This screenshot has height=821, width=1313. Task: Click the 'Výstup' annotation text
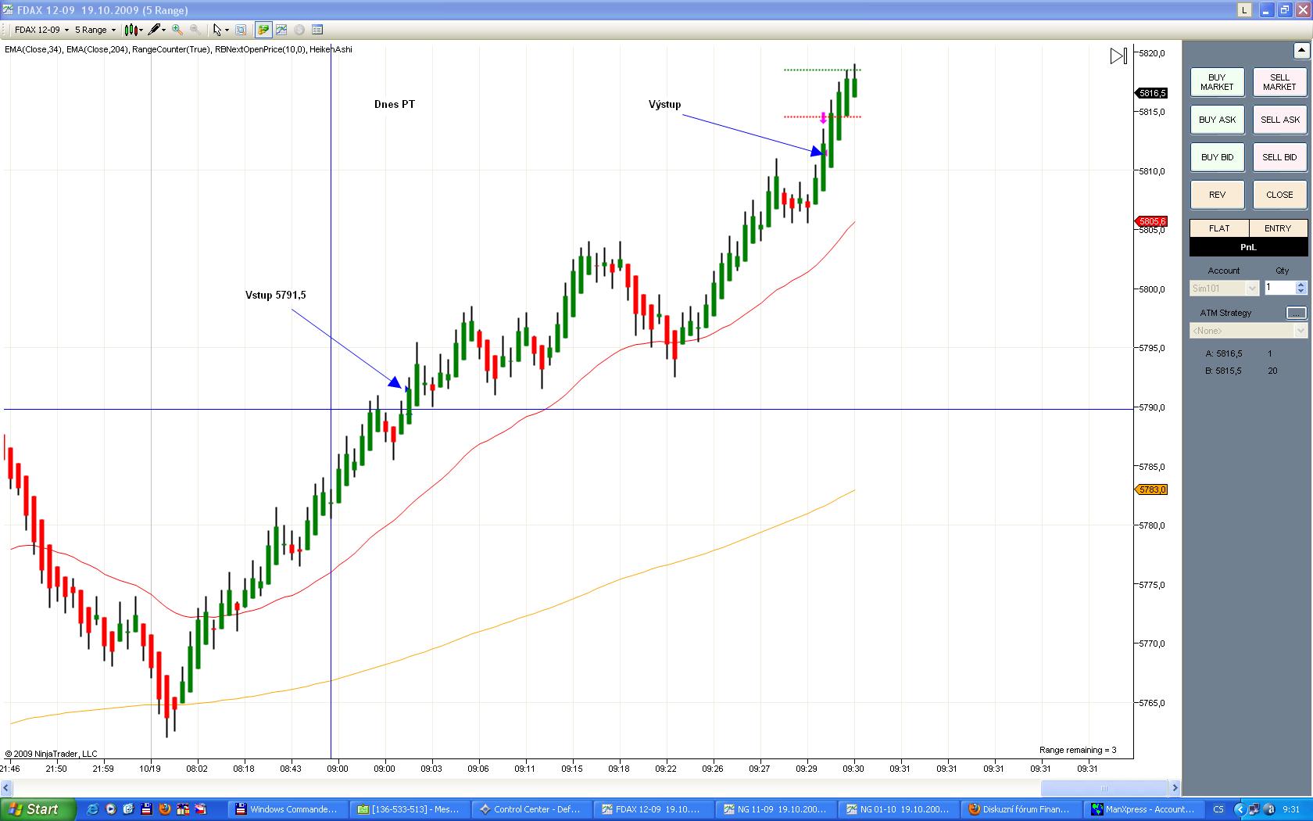pos(664,105)
